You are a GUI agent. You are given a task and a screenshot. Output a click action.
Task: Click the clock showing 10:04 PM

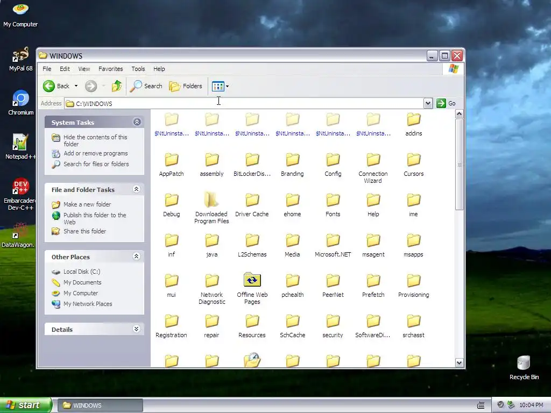[x=531, y=405]
